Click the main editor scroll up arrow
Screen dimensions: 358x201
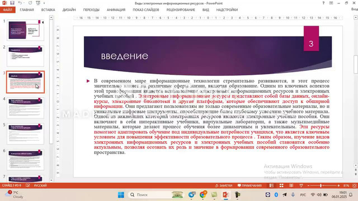point(356,17)
